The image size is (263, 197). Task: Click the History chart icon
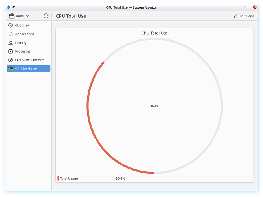click(x=11, y=43)
